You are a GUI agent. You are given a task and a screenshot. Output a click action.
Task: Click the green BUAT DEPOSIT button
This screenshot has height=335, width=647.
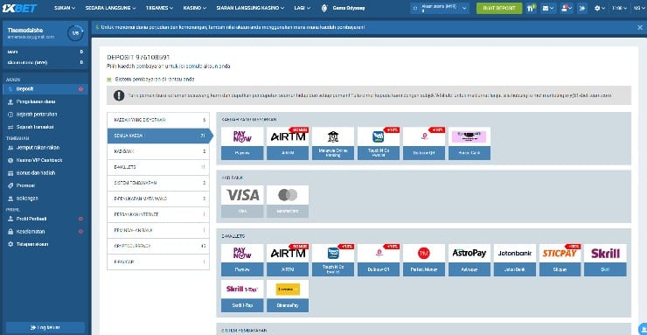click(499, 8)
